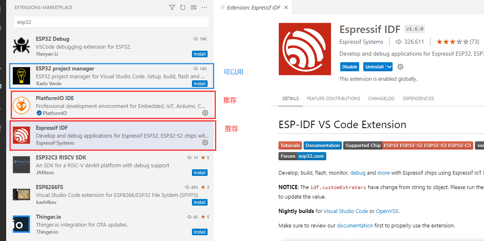Click the PlatformIO IDE alien icon

tap(21, 105)
